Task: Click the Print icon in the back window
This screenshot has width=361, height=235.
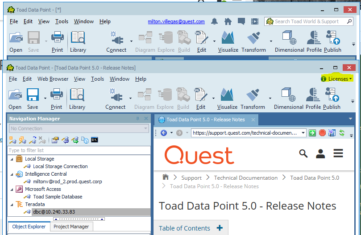Action: [x=57, y=37]
